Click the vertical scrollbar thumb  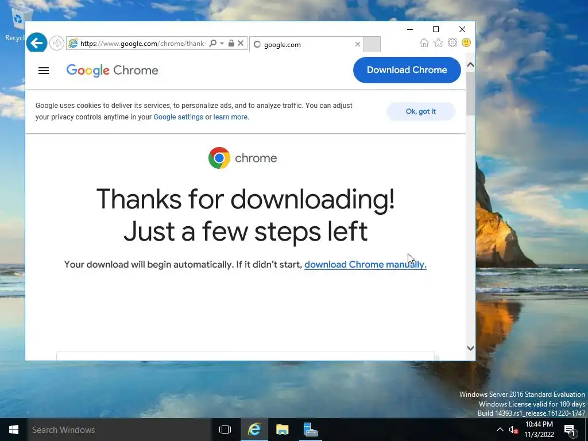click(471, 94)
